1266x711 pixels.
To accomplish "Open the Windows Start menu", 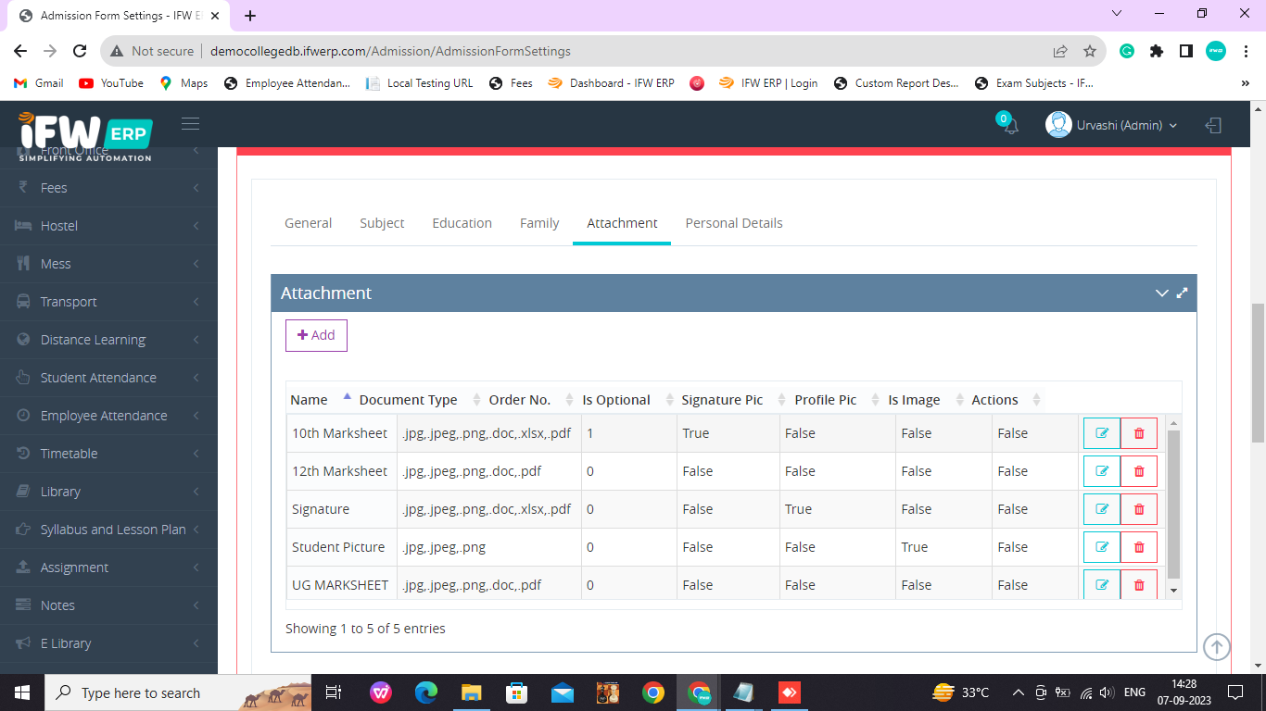I will coord(22,692).
